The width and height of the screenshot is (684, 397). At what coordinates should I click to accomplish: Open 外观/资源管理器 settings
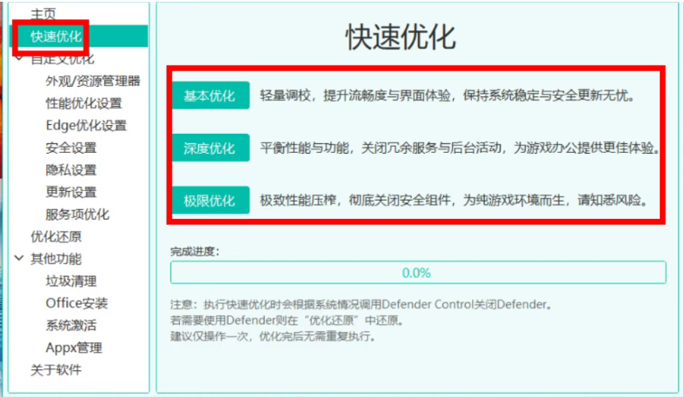point(92,81)
